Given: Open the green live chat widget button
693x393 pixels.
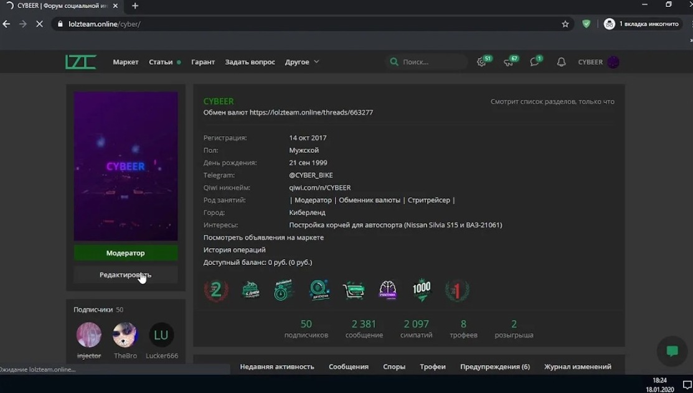Looking at the screenshot, I should tap(672, 351).
